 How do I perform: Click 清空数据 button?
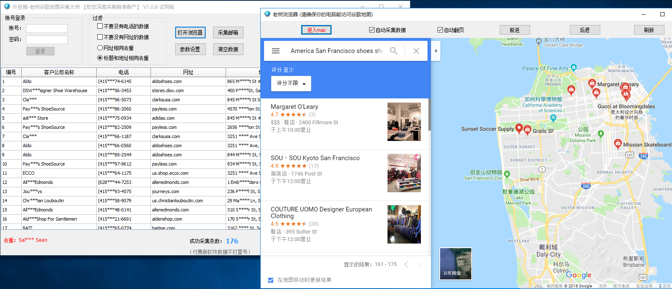pos(228,49)
